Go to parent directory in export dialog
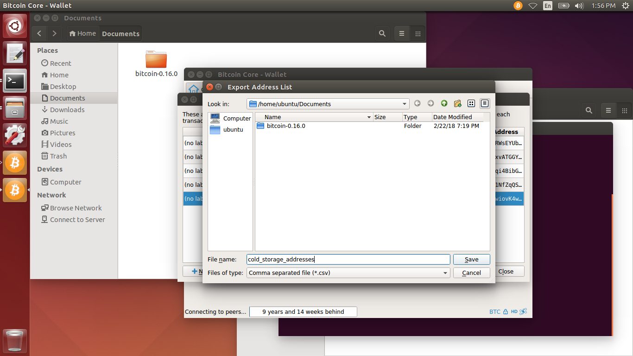633x356 pixels. tap(444, 103)
